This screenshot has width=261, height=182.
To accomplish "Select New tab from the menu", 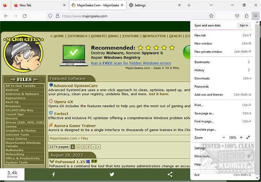I will point(222,35).
